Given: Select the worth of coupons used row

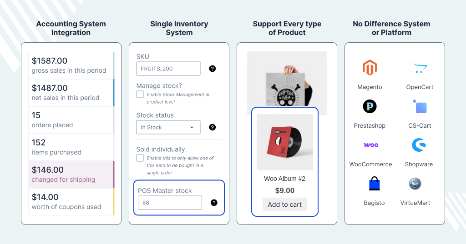Looking at the screenshot, I should (x=71, y=202).
